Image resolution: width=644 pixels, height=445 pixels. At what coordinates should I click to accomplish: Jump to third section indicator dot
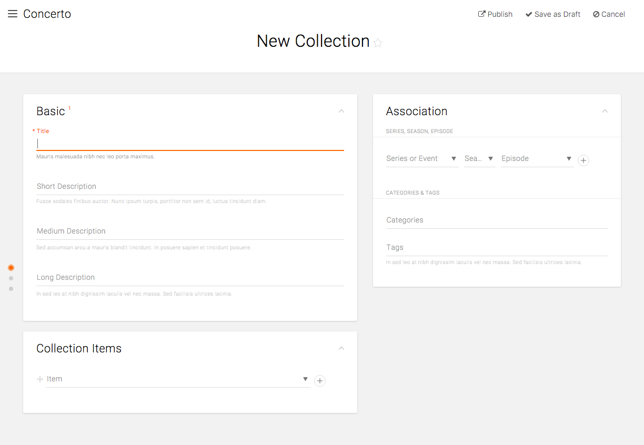click(11, 289)
